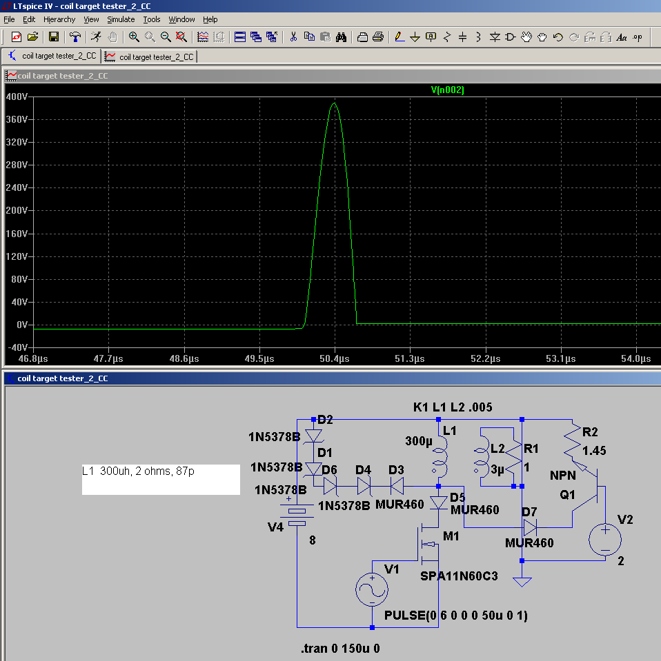
Task: Select the Draw Wire pencil tool
Action: [399, 37]
